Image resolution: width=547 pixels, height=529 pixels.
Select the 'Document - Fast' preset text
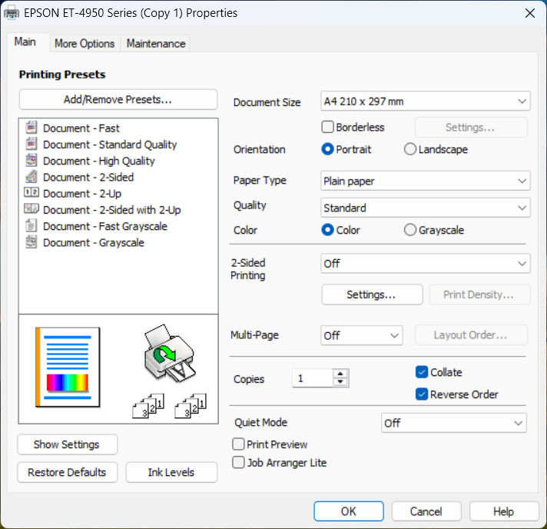pos(81,128)
